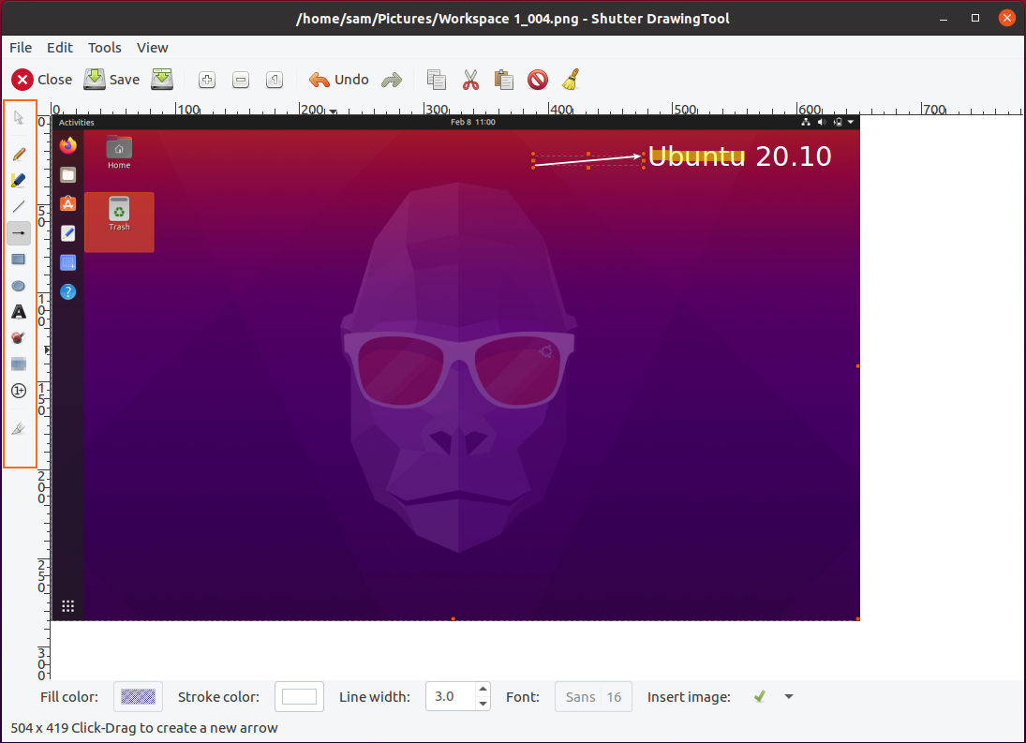Cut the selected object with scissors
Viewport: 1026px width, 743px height.
470,80
